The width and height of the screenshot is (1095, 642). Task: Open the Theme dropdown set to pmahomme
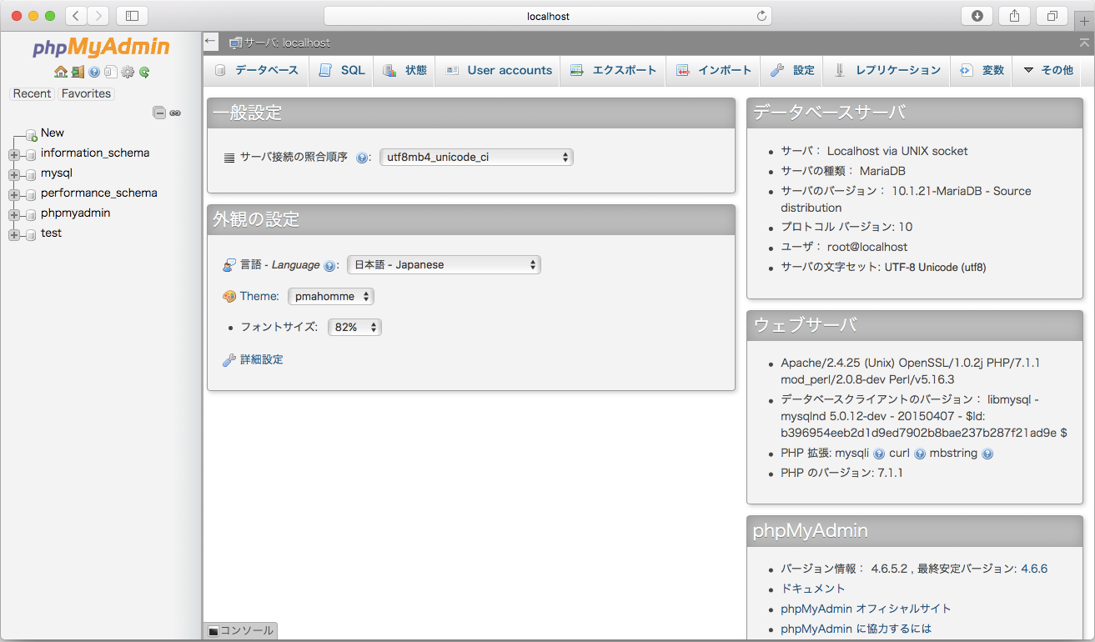pyautogui.click(x=331, y=296)
